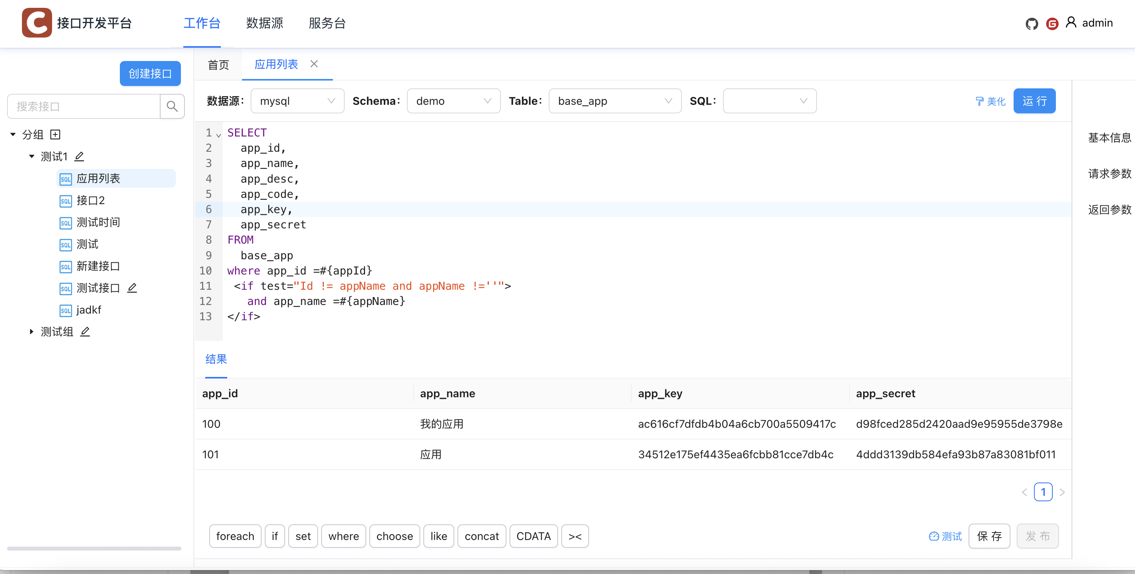Edit the 测试接口 item with pencil
Screen dimensions: 1135x574
[x=132, y=288]
